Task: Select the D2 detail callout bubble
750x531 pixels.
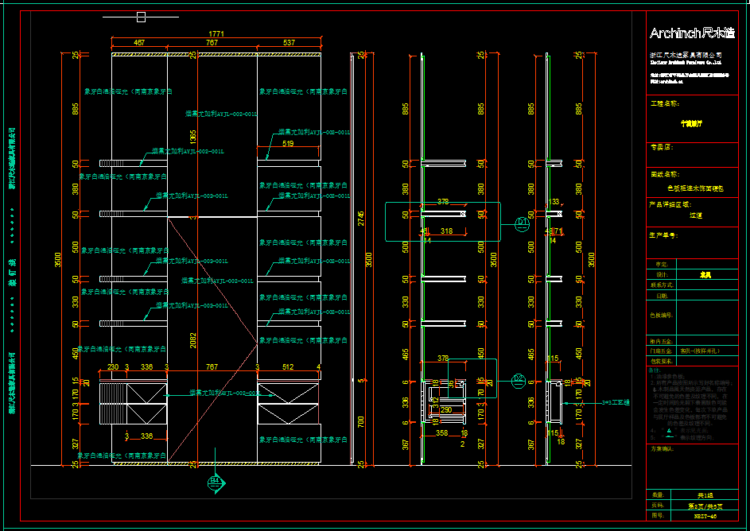Action: coord(519,379)
